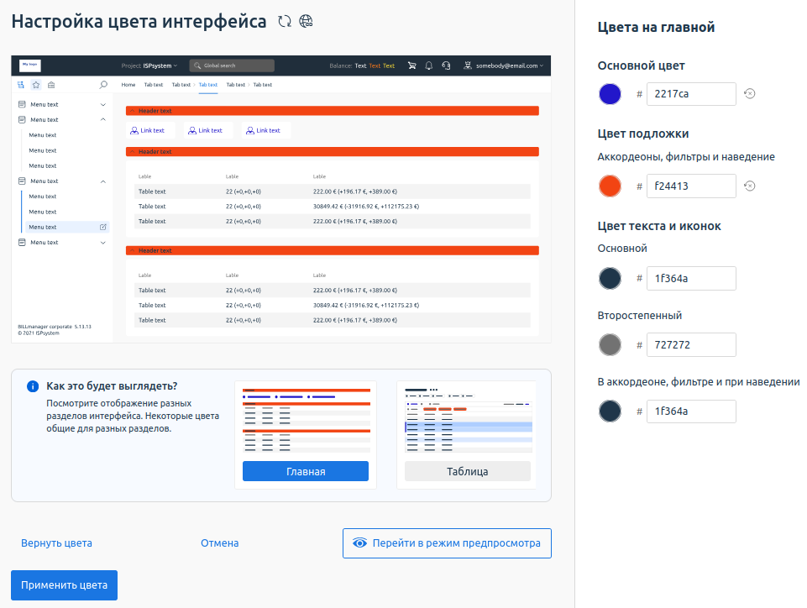Click the revert icon beside the f24413 field
This screenshot has height=608, width=807.
[750, 186]
